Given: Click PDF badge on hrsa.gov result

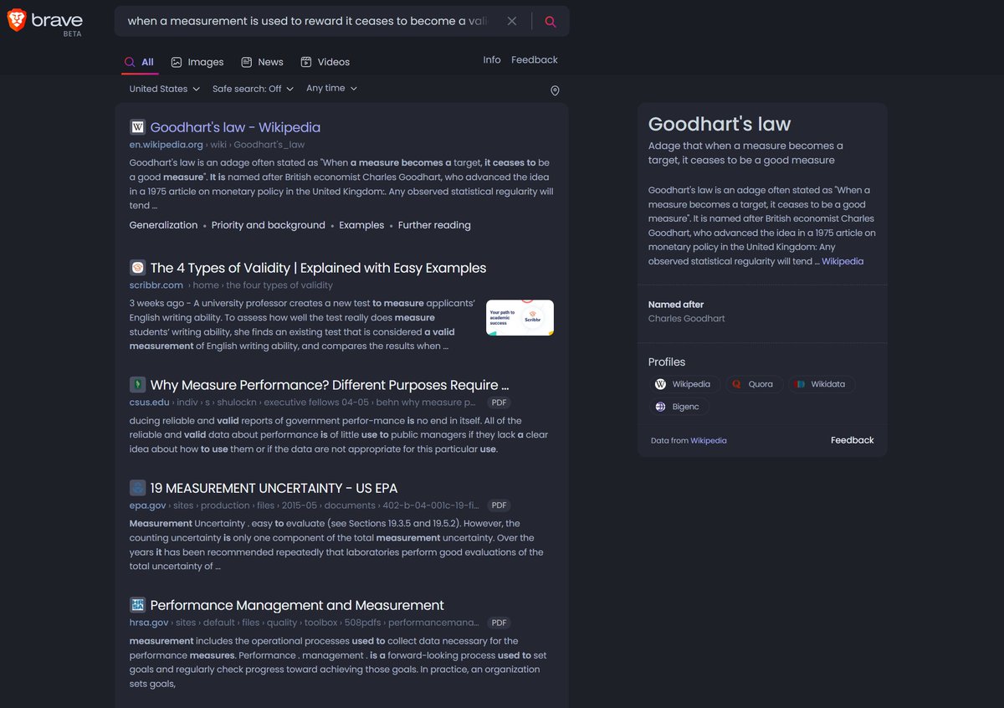Looking at the screenshot, I should coord(499,623).
